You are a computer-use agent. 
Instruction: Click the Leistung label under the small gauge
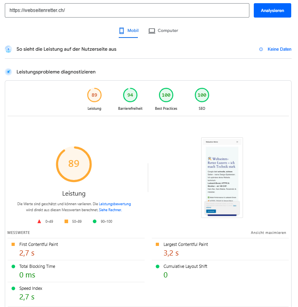(x=94, y=109)
